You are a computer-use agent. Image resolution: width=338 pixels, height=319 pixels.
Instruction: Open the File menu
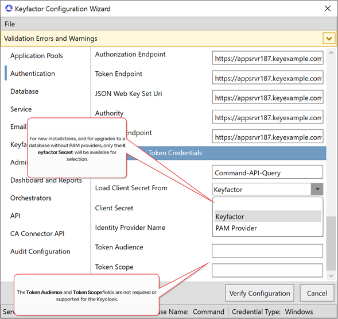click(10, 24)
